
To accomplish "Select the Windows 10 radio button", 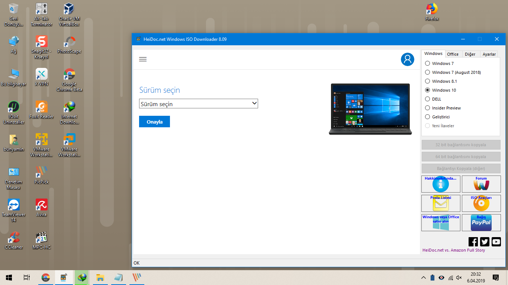I will [x=428, y=90].
